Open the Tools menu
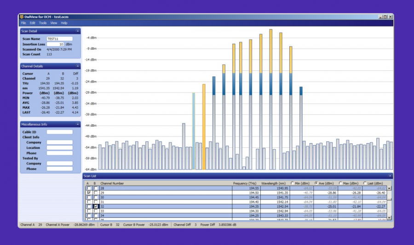 tap(43, 23)
